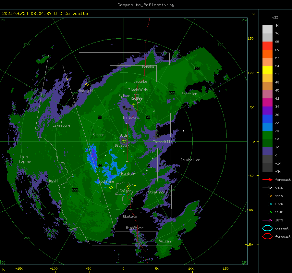Screen dimensions: 292x273
Task: Select the red 65 dBZ legend swatch
Action: coord(267,45)
